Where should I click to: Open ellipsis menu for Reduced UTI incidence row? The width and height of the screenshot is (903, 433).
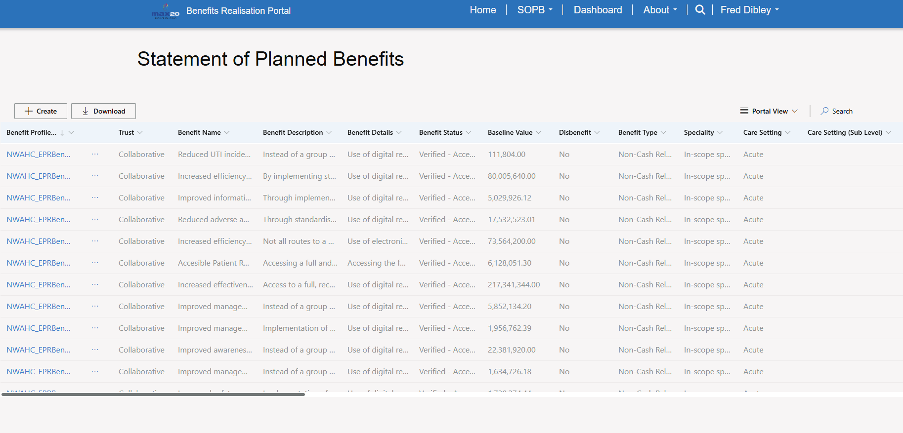pos(95,155)
